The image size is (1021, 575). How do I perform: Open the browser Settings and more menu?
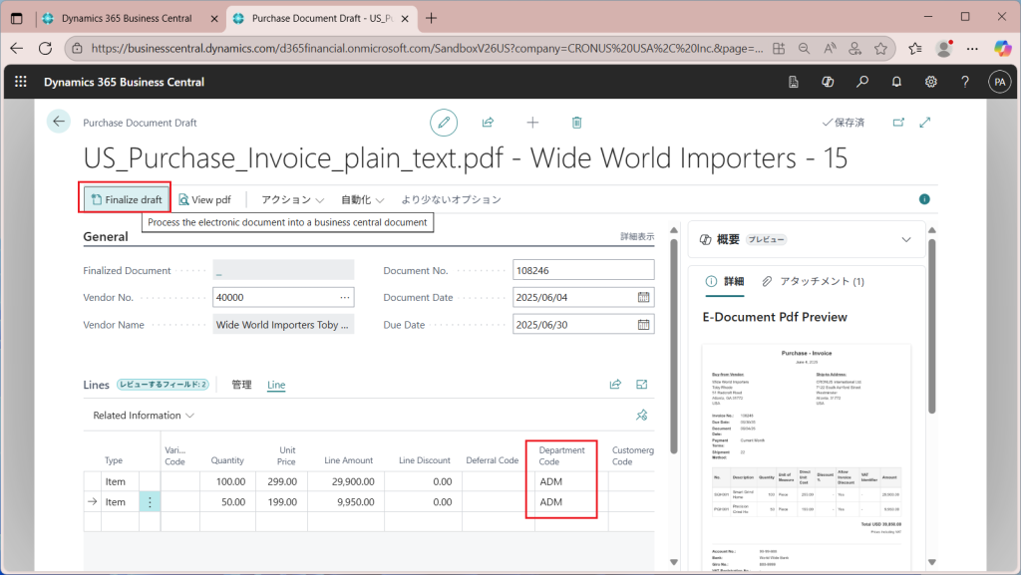(972, 48)
